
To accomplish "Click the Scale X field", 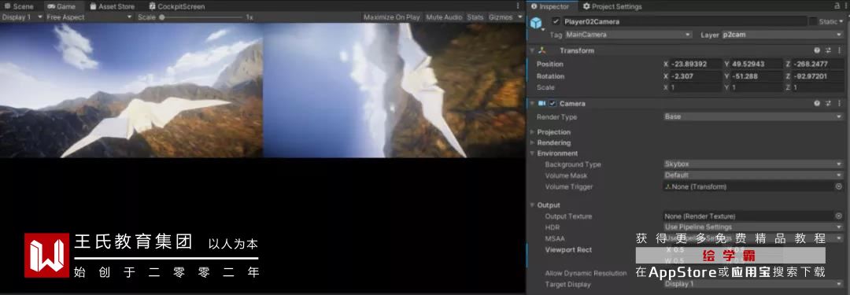I will click(x=697, y=87).
